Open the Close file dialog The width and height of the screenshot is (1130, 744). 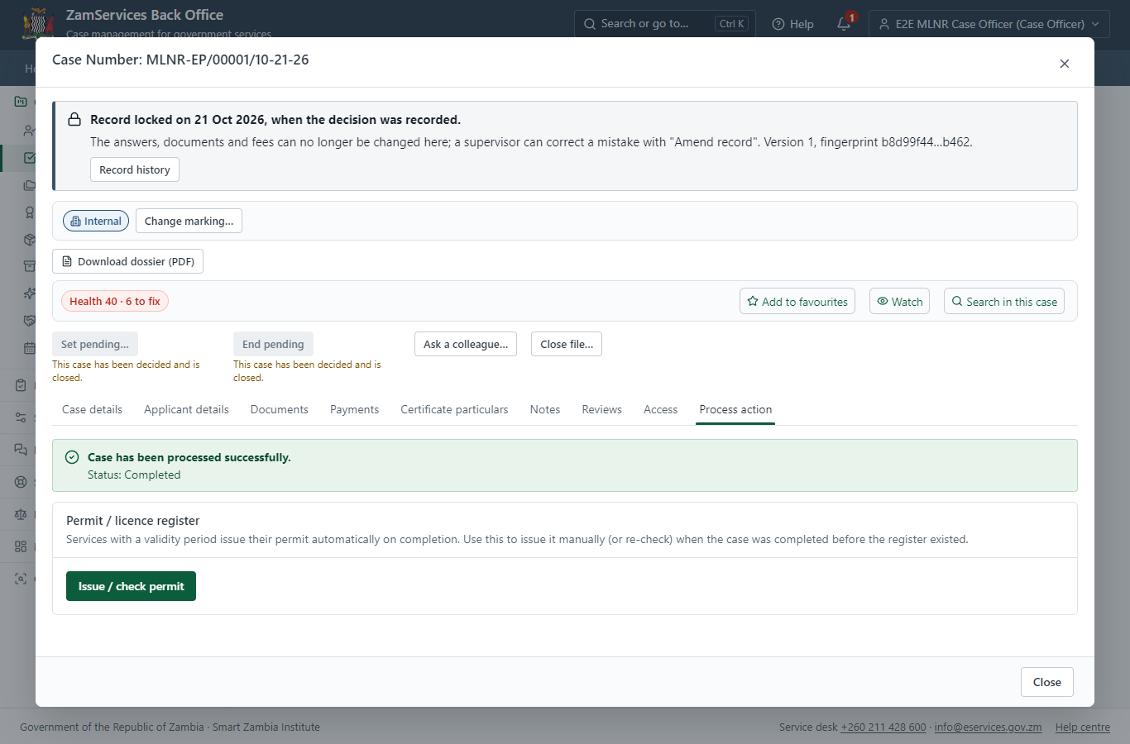click(x=567, y=344)
